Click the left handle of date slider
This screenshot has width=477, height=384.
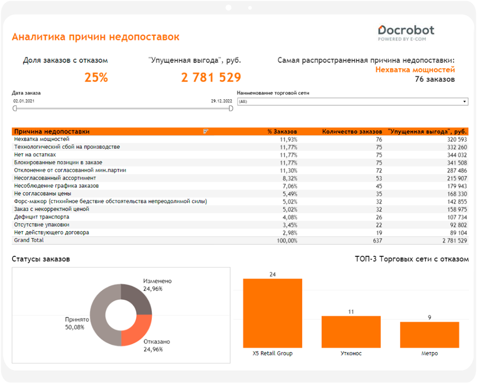(15, 109)
